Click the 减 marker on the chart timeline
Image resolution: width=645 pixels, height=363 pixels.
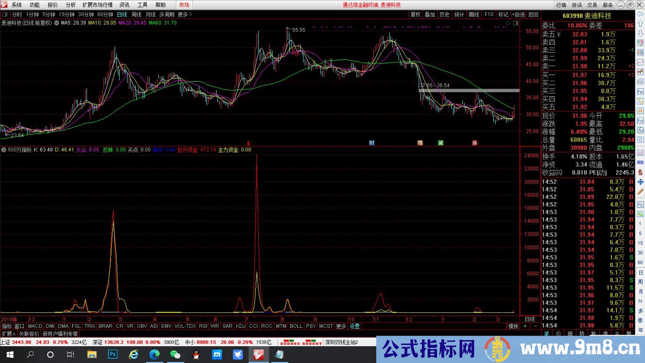(440, 143)
